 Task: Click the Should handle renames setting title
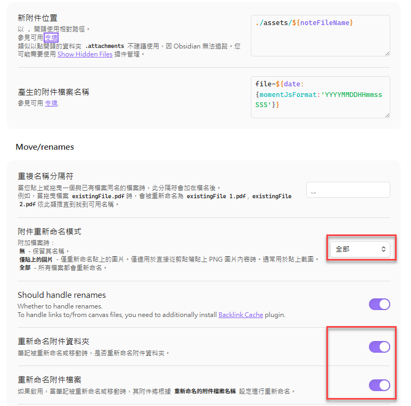click(x=62, y=295)
